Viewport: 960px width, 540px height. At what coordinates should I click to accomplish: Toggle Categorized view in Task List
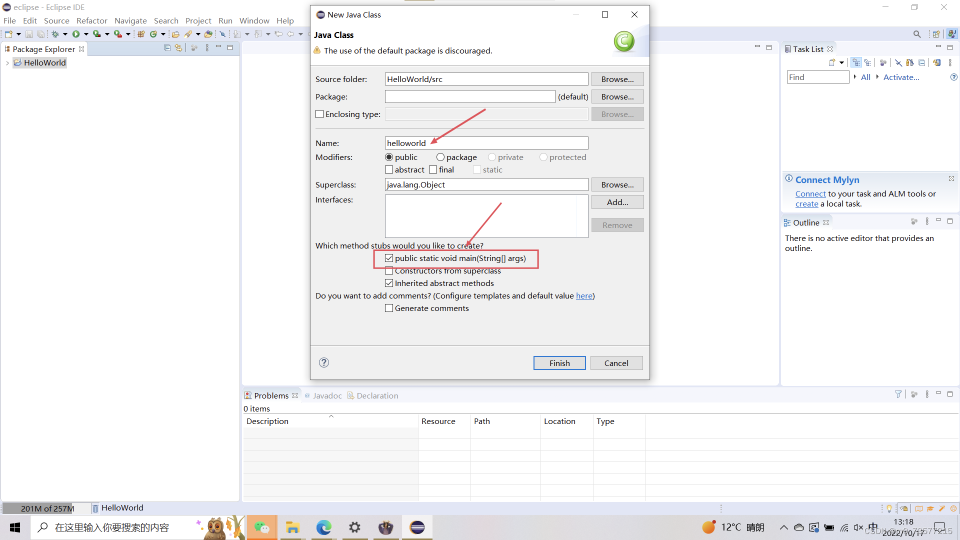tap(856, 62)
